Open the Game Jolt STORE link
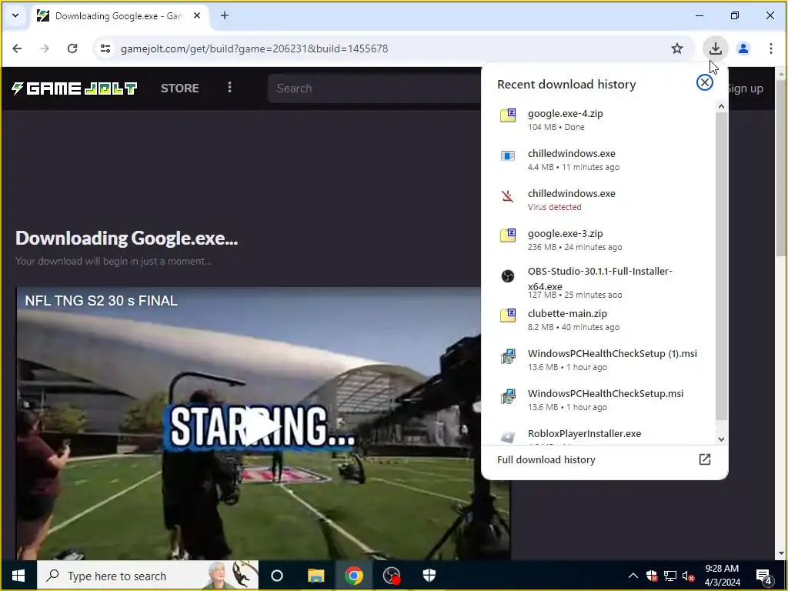 (x=180, y=88)
